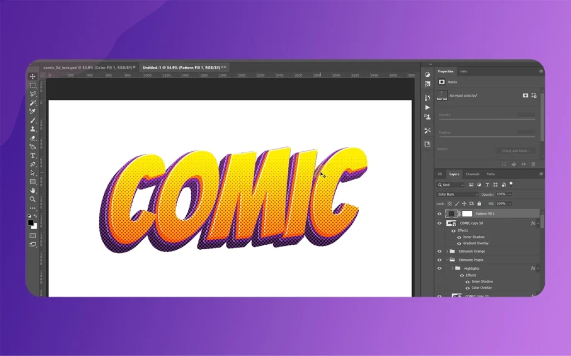The height and width of the screenshot is (356, 571).
Task: Collapse effects list of Highlights group
Action: (538, 269)
